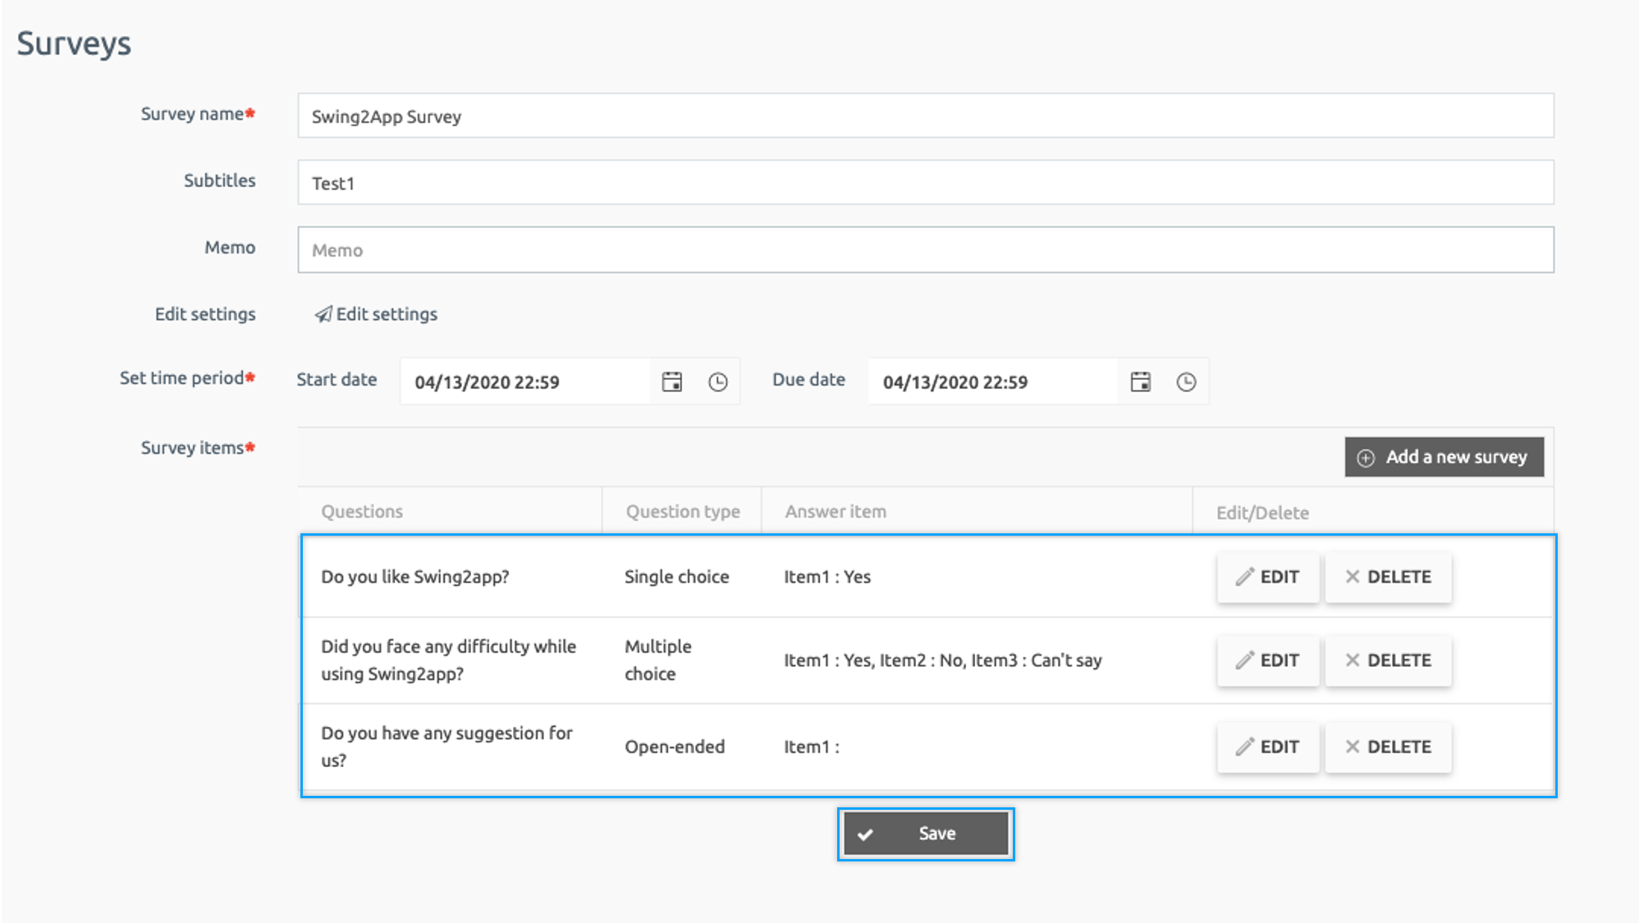This screenshot has height=923, width=1639.
Task: Click the paper plane Edit settings icon
Action: coord(323,314)
